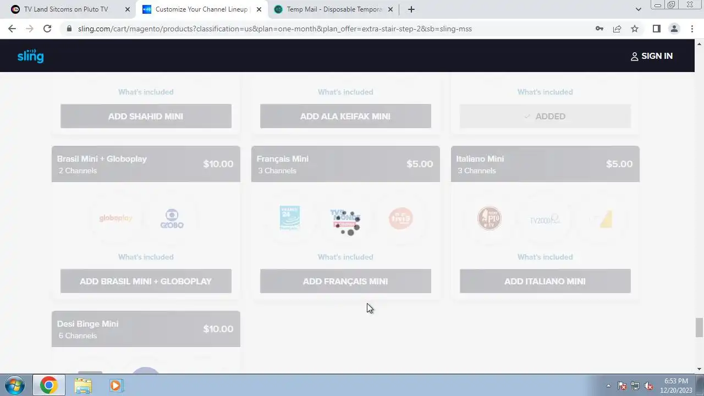Open What's included under Ala Keifak Mini
The image size is (704, 396).
[345, 92]
